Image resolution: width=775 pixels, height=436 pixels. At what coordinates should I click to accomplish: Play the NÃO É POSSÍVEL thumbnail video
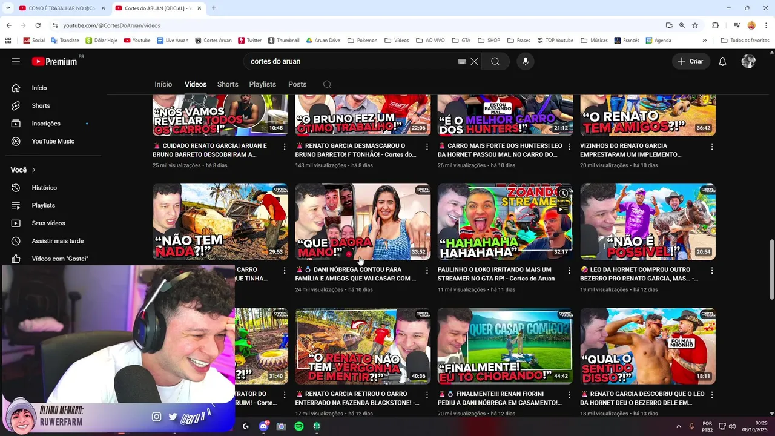(648, 222)
